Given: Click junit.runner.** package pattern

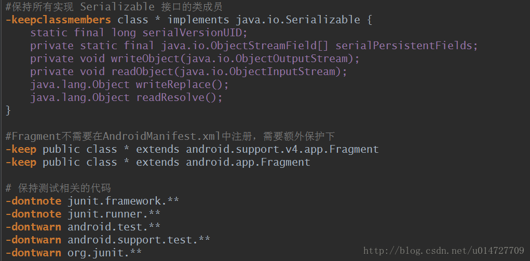Looking at the screenshot, I should click(x=114, y=214).
